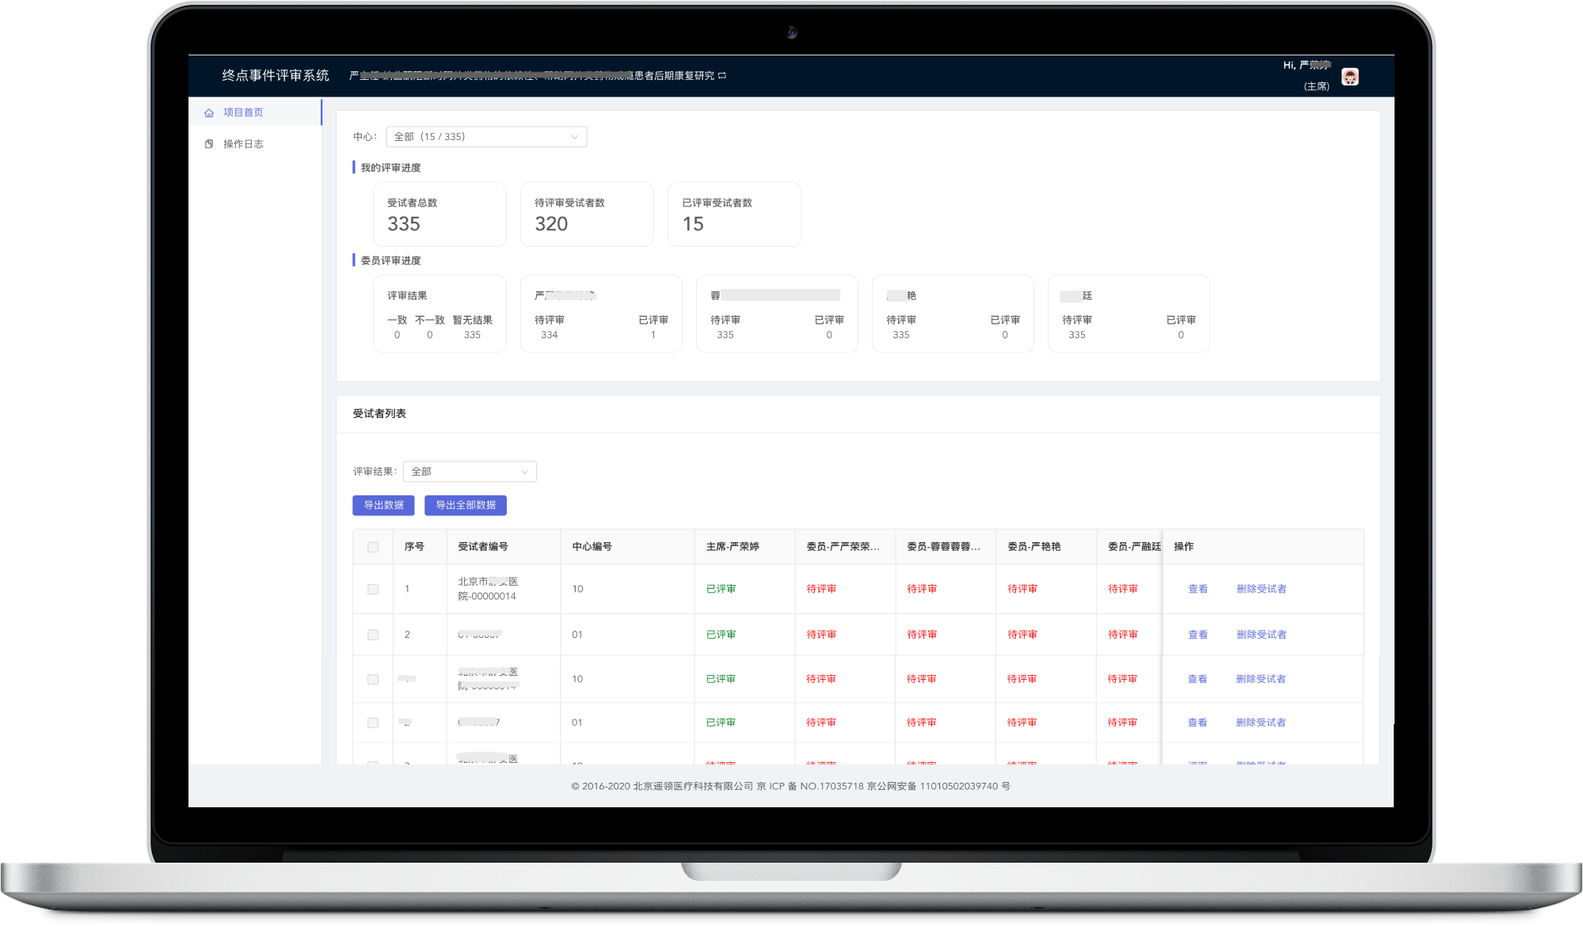Click the 受试者编号 column header

tap(483, 547)
